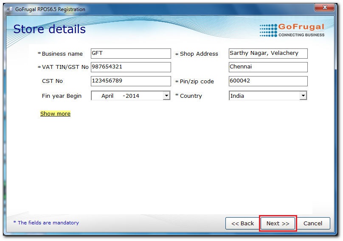Screen dimensions: 343x241
Task: Close the GoFrugal Registration window
Action: point(325,8)
